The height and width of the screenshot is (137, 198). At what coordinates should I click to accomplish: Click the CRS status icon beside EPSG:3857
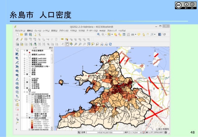[166, 132]
